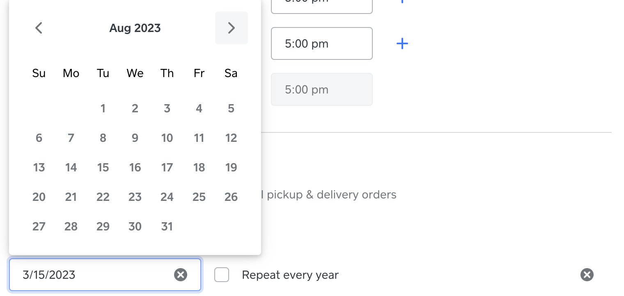Viewport: 624px width, 296px height.
Task: Clear the 3/15/2023 date field
Action: click(x=181, y=275)
